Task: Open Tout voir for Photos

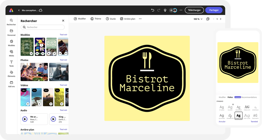Action: pos(64,60)
